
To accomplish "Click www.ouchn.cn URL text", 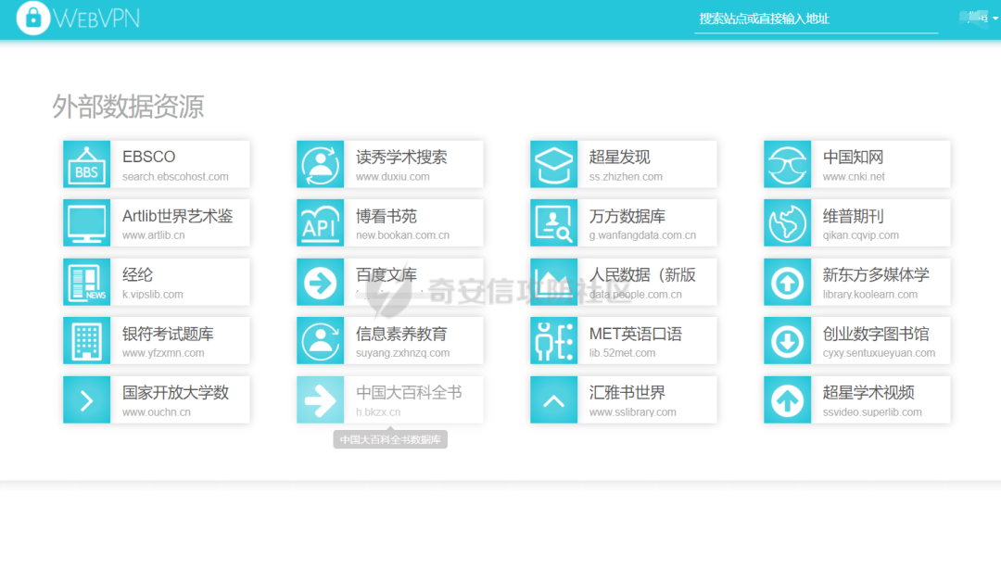I will (x=157, y=412).
